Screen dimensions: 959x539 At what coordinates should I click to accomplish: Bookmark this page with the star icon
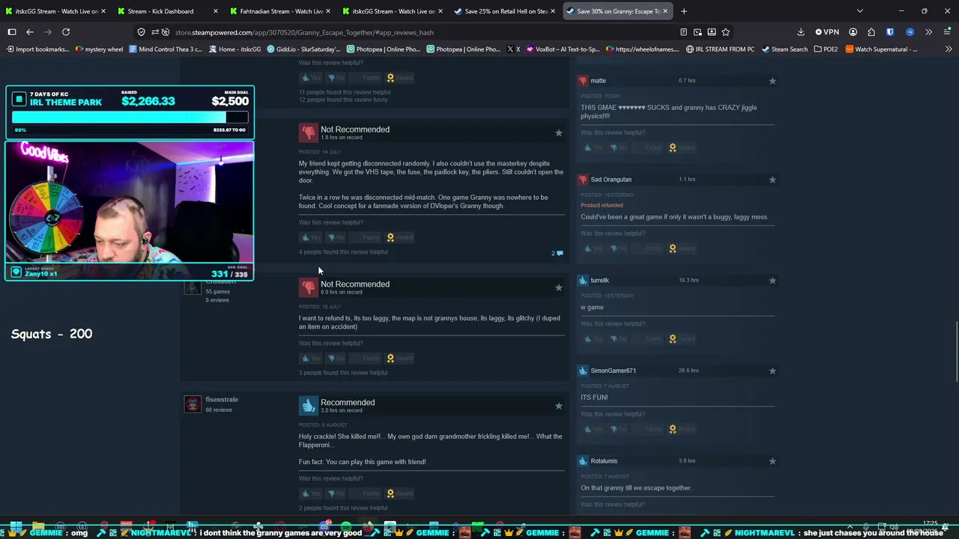(725, 32)
